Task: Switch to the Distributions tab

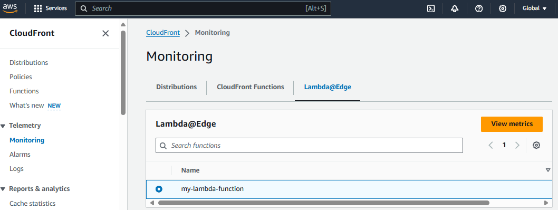Action: tap(177, 87)
